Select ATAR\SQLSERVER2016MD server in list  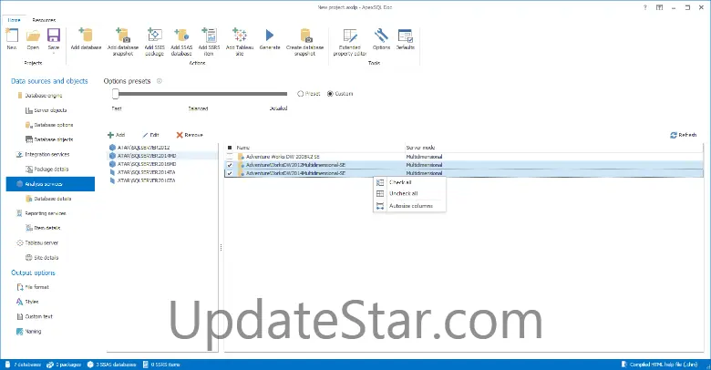click(x=147, y=164)
